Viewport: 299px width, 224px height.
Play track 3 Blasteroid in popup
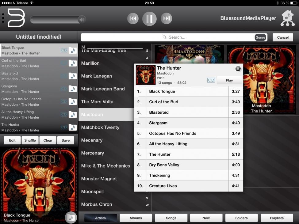(x=189, y=112)
